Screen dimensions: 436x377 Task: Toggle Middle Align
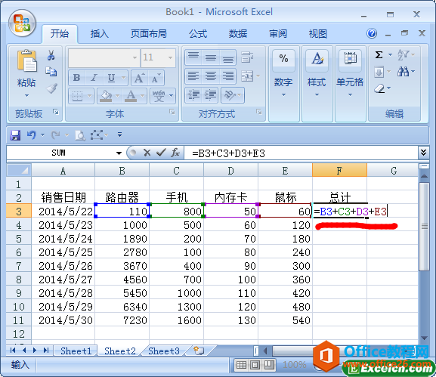(211, 57)
